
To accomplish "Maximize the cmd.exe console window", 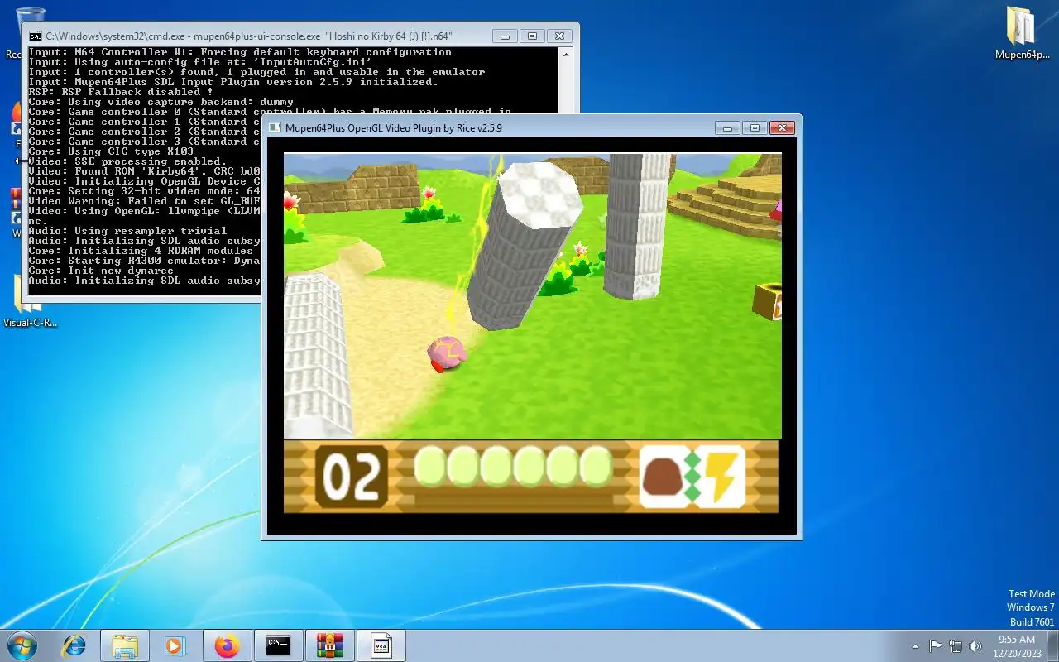I will tap(532, 36).
